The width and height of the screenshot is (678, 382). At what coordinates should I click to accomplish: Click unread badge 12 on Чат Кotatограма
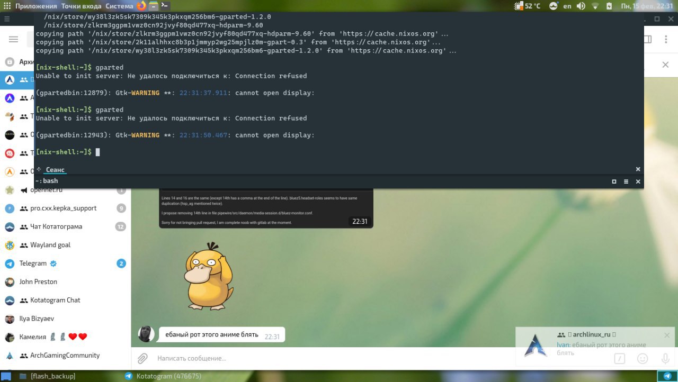120,226
